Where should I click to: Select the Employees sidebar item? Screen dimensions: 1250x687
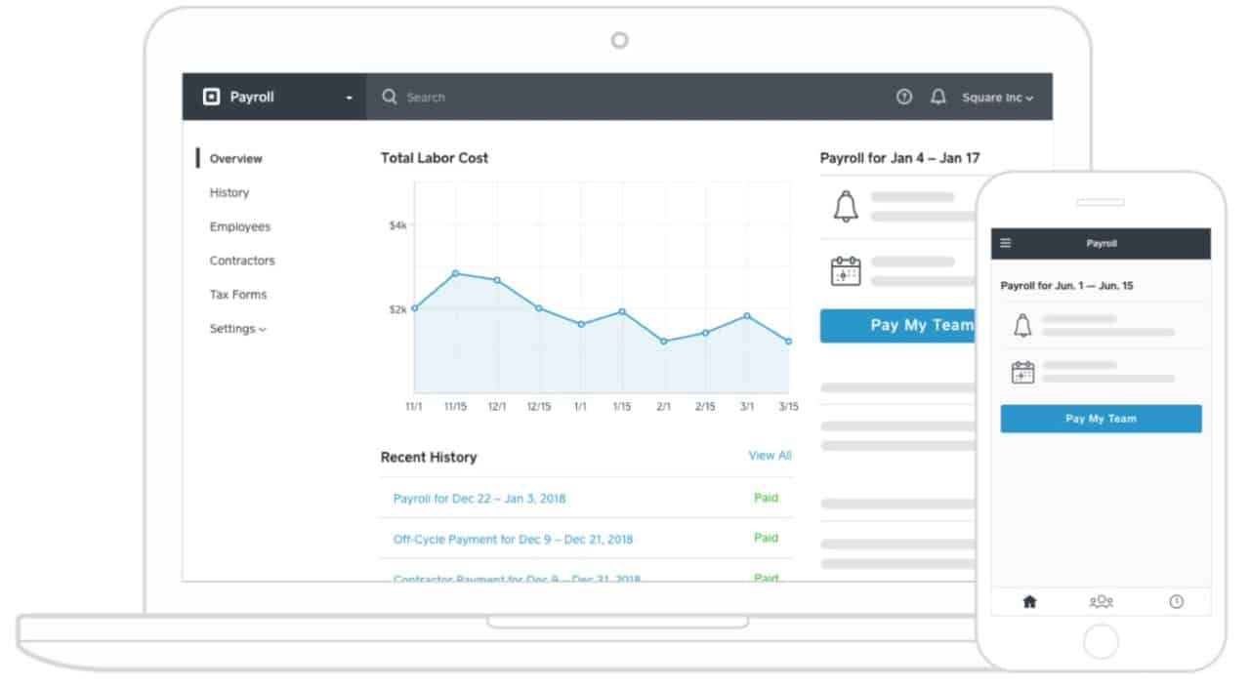pos(239,226)
